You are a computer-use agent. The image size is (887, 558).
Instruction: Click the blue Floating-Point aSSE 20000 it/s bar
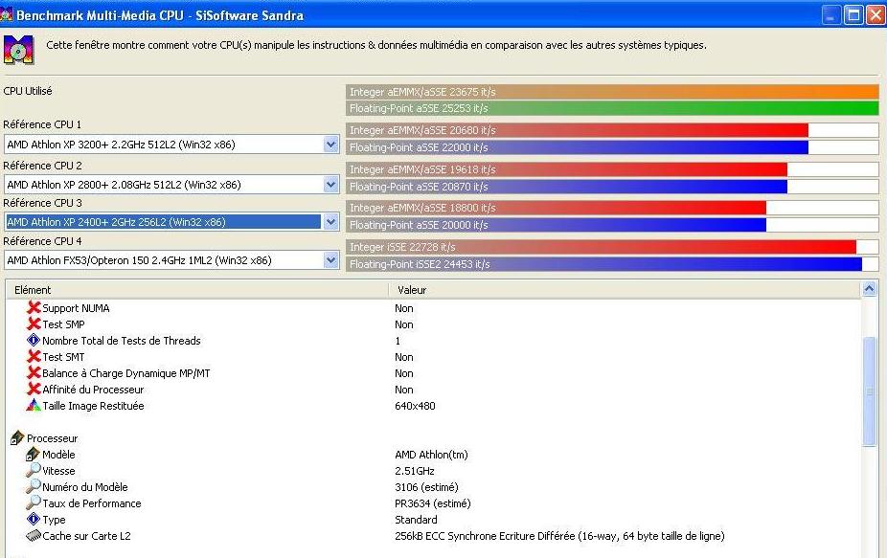click(557, 224)
